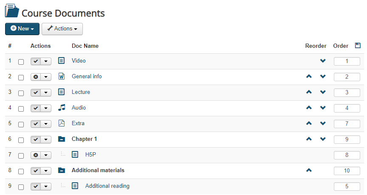Image resolution: width=367 pixels, height=195 pixels.
Task: Open the Additional reading document
Action: (107, 186)
